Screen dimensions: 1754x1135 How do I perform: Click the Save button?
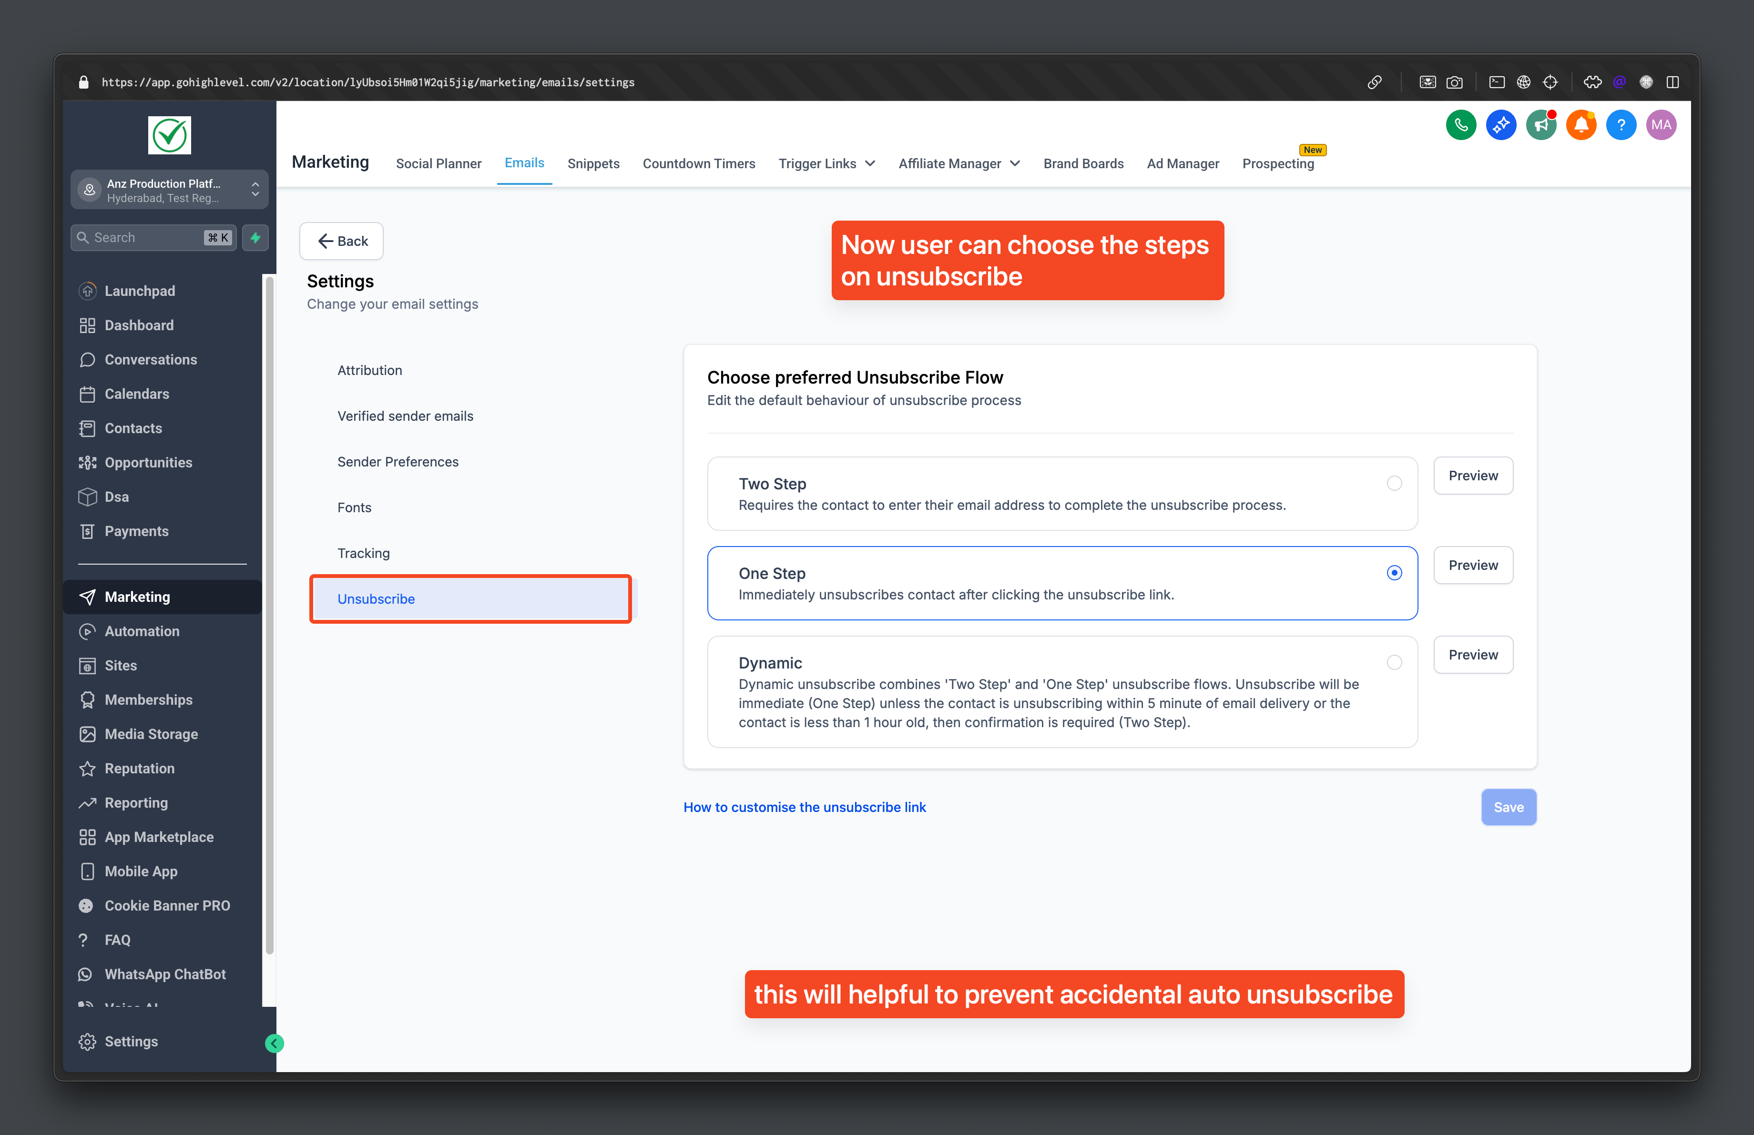coord(1508,807)
